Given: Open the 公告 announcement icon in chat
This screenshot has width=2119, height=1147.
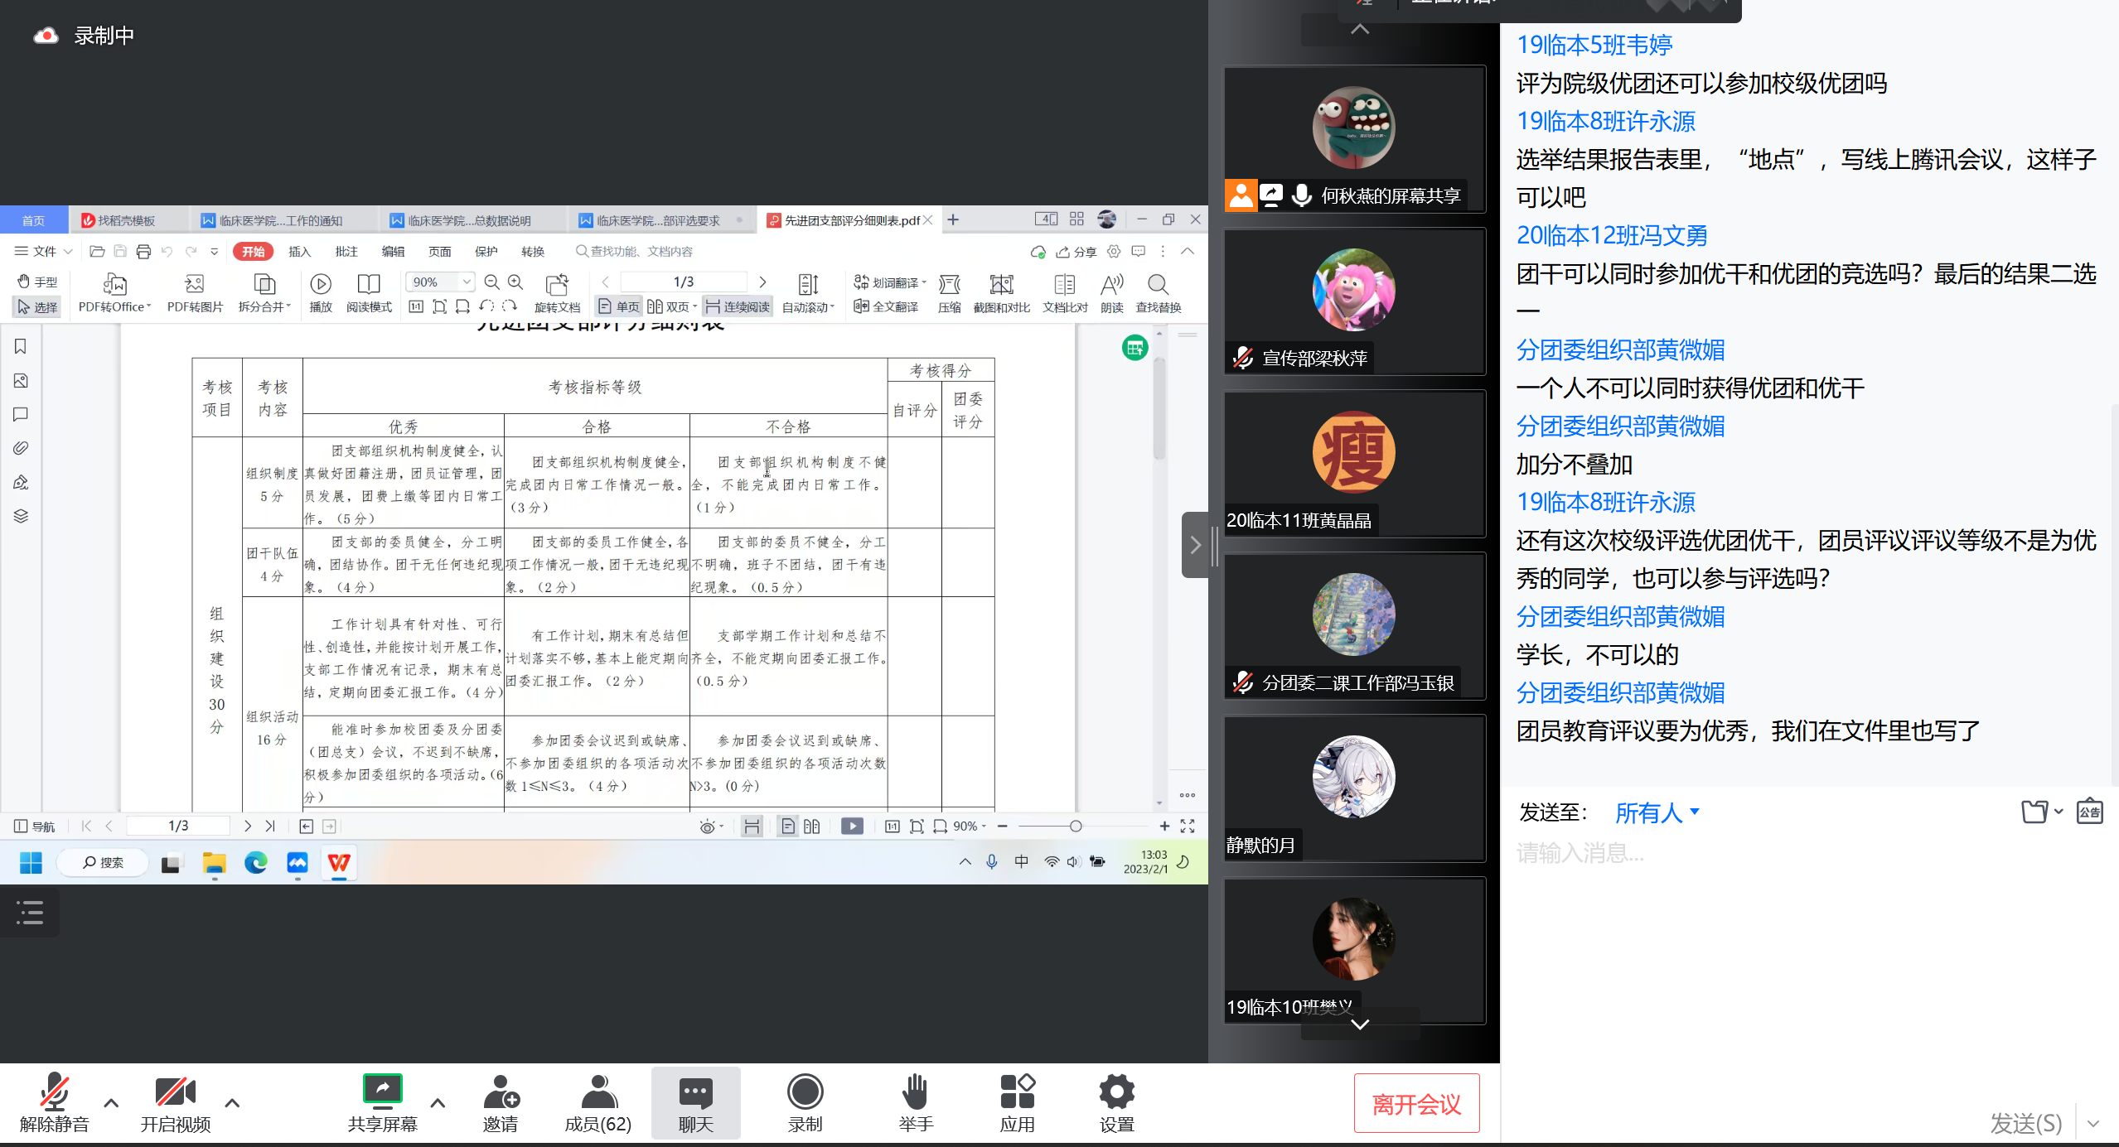Looking at the screenshot, I should coord(2089,812).
